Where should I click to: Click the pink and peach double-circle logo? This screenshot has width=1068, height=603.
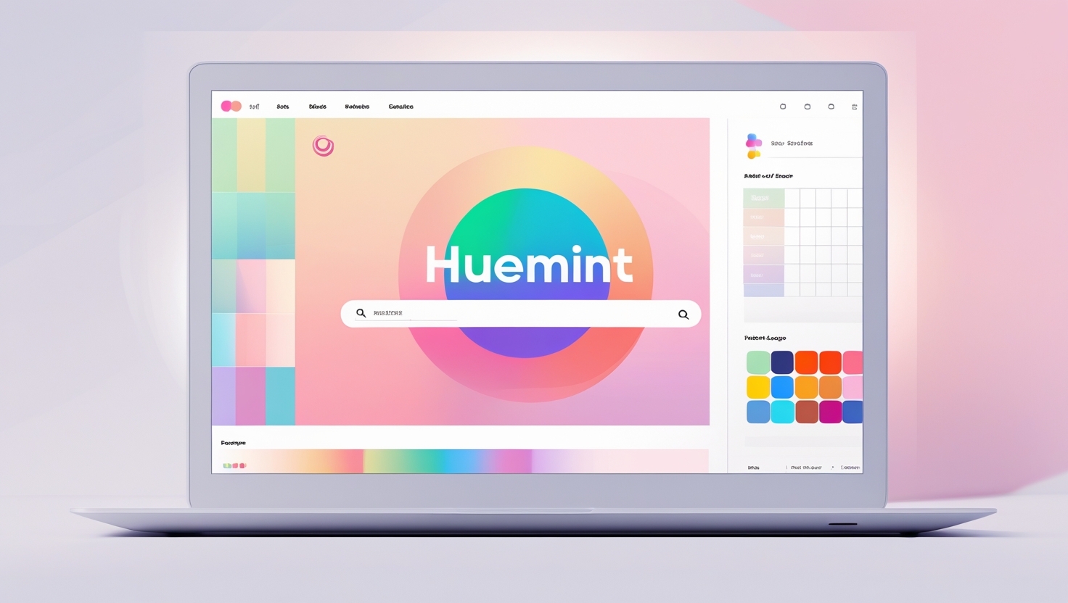(x=231, y=107)
